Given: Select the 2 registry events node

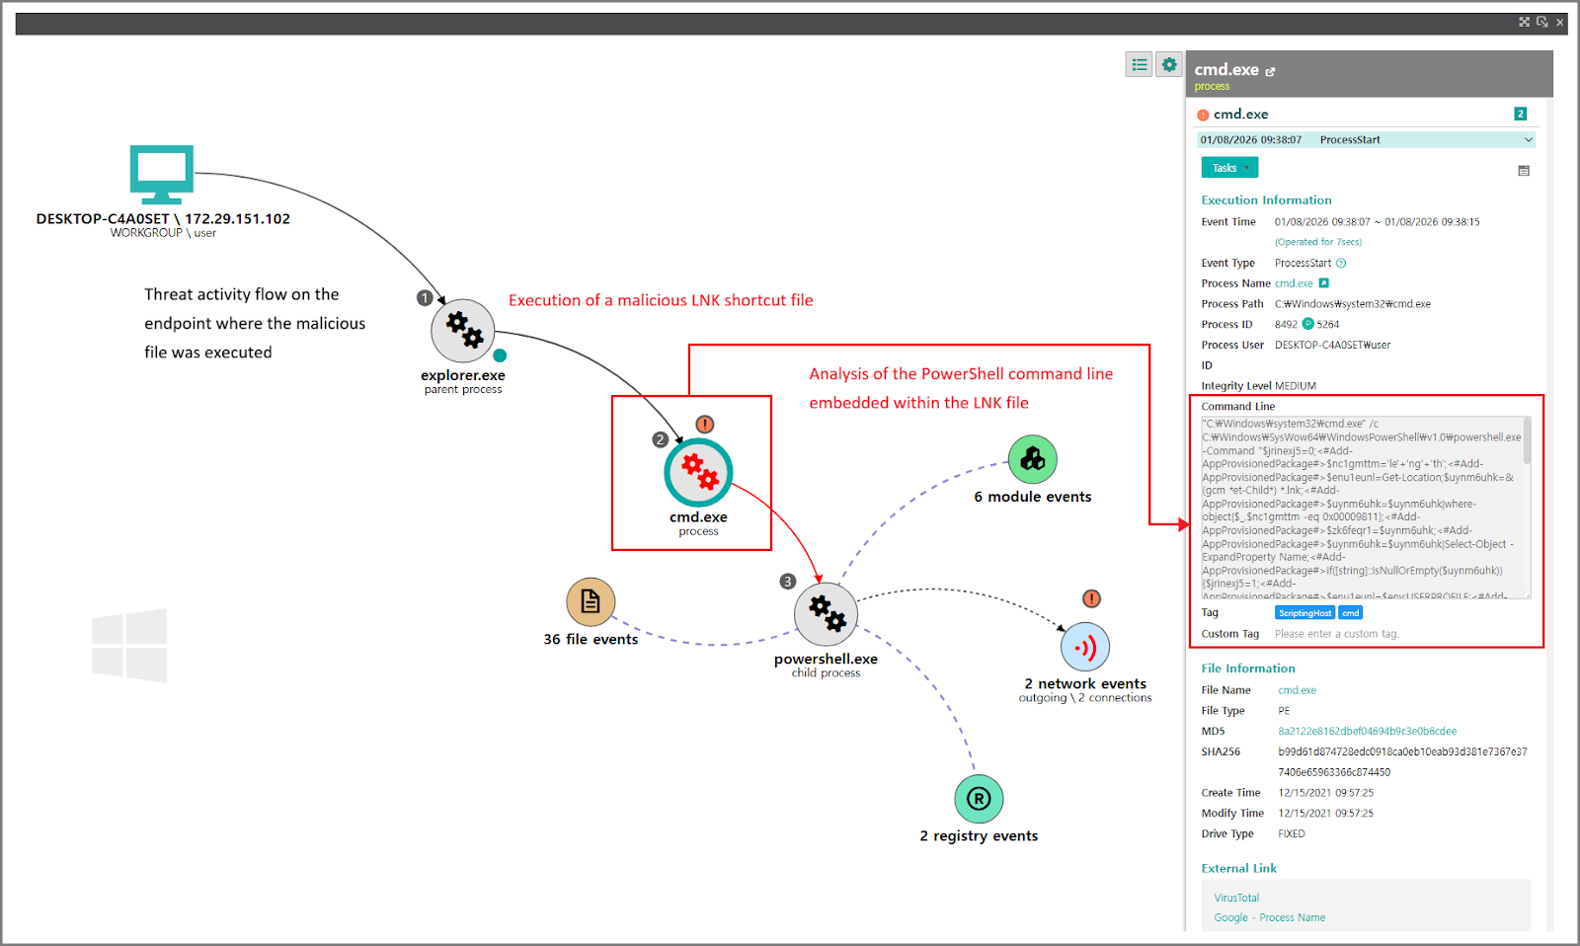Looking at the screenshot, I should [x=977, y=798].
